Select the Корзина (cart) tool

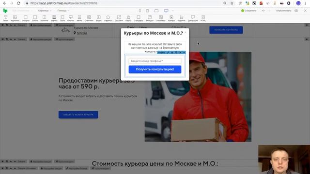(x=181, y=18)
